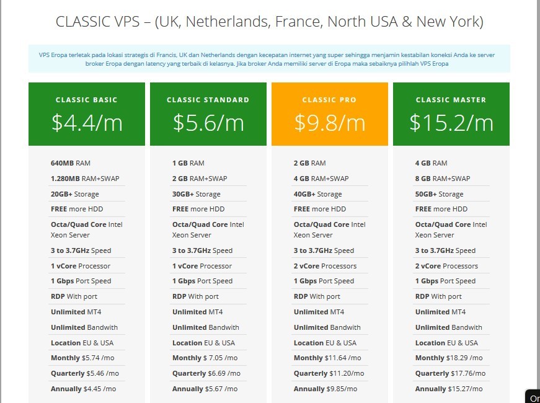The width and height of the screenshot is (540, 403).
Task: Select Classic Basic Monthly $5.74 /mo row
Action: (x=82, y=358)
